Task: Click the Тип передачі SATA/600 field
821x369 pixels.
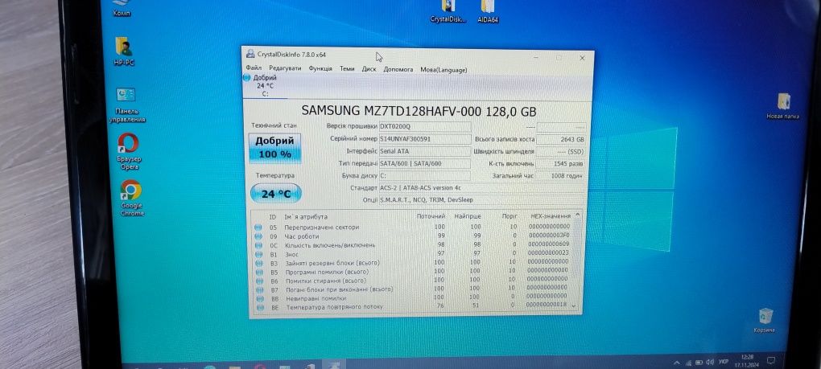Action: click(x=425, y=163)
